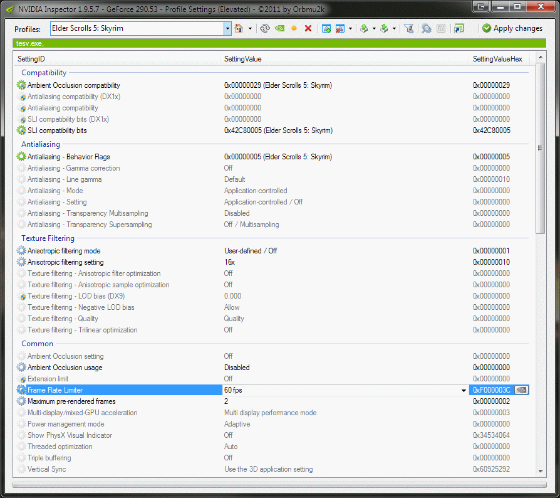Click the green NVIDIA restore defaults icon
This screenshot has height=498, width=560.
(x=279, y=28)
